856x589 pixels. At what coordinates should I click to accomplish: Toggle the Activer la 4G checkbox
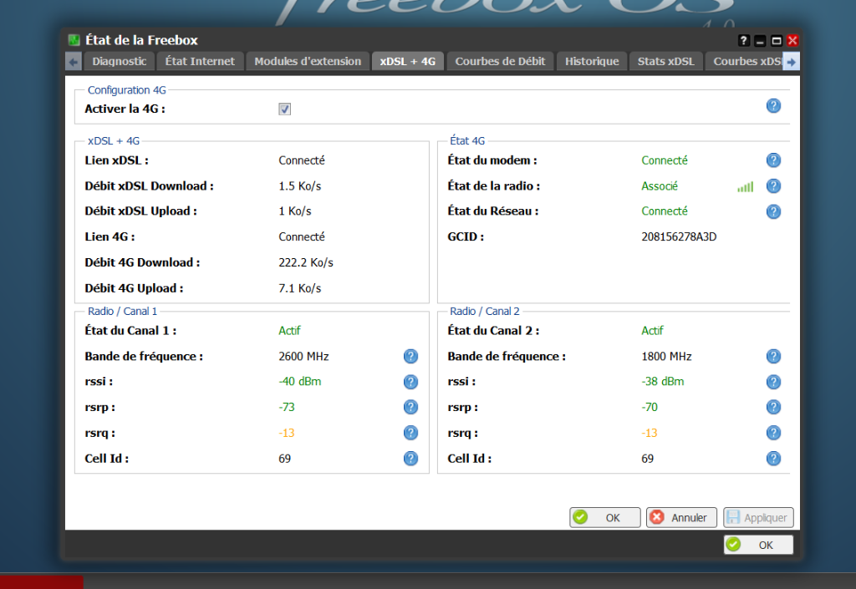pos(284,109)
